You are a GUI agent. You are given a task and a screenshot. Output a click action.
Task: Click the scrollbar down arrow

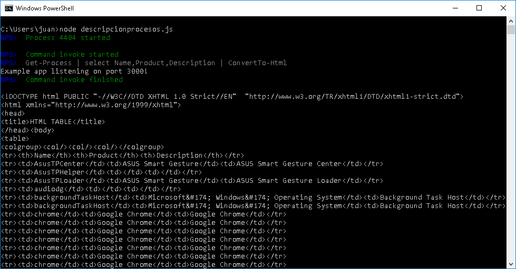[x=511, y=264]
